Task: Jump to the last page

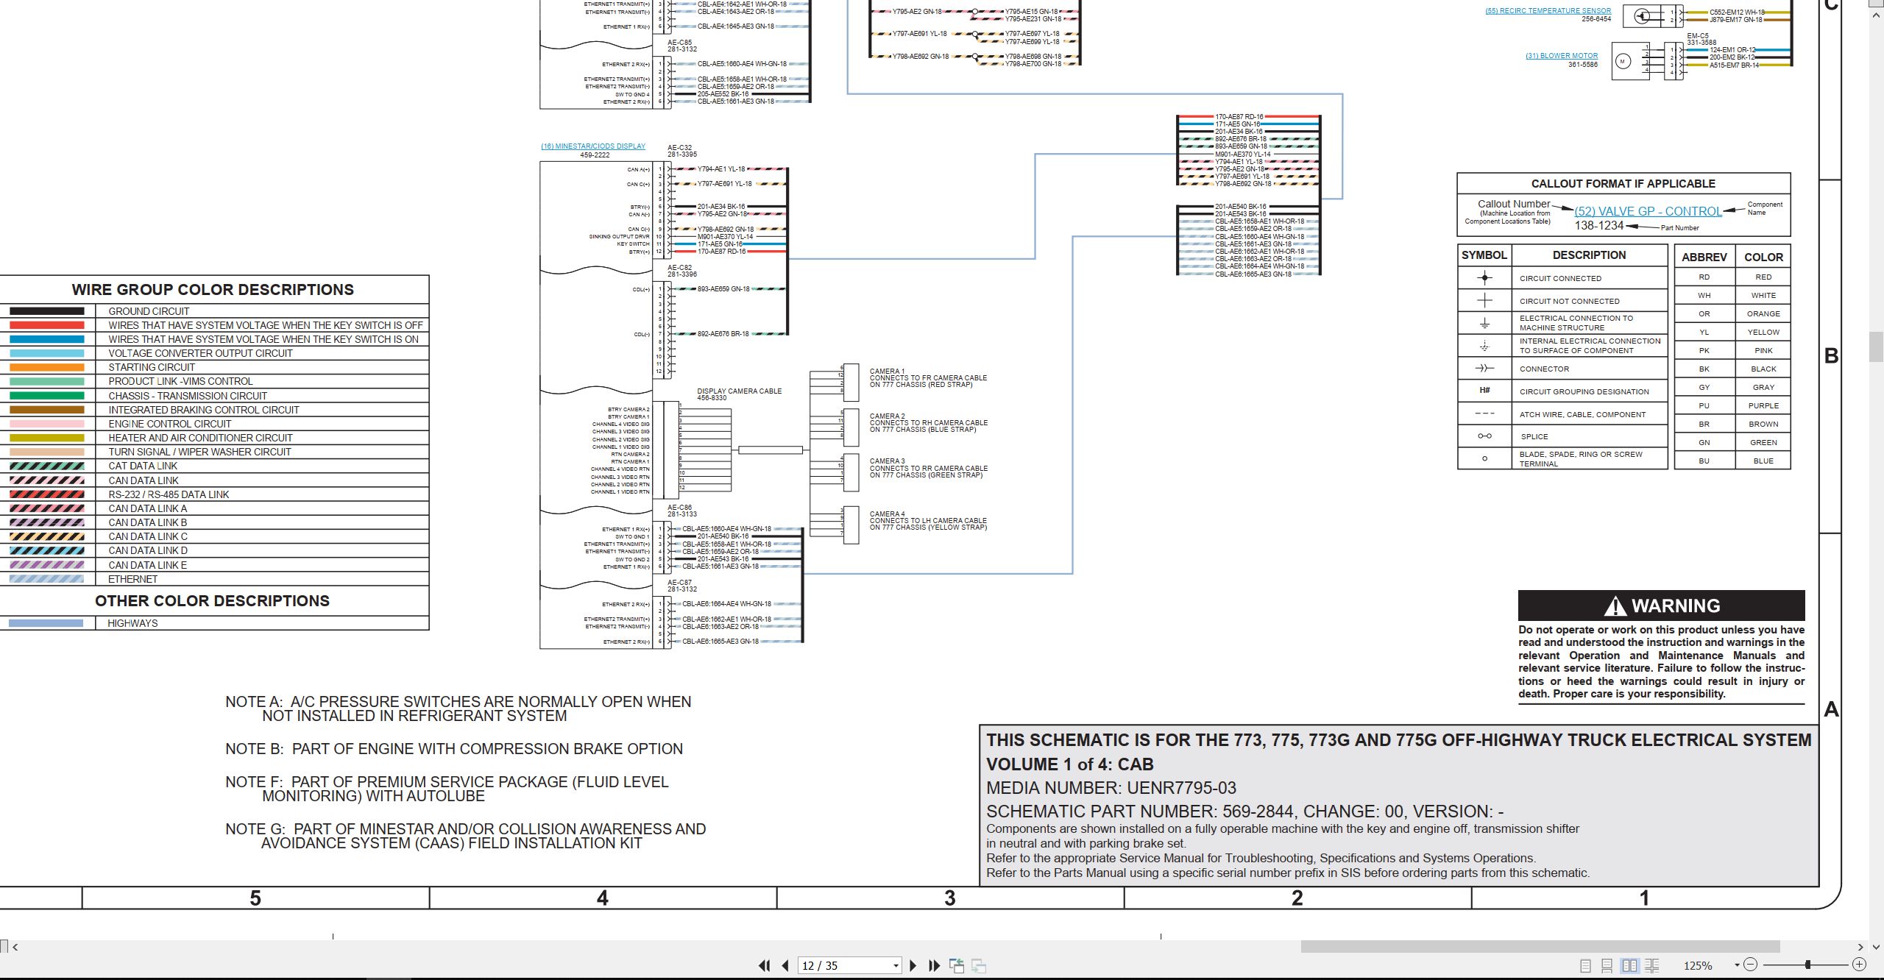Action: pyautogui.click(x=935, y=965)
